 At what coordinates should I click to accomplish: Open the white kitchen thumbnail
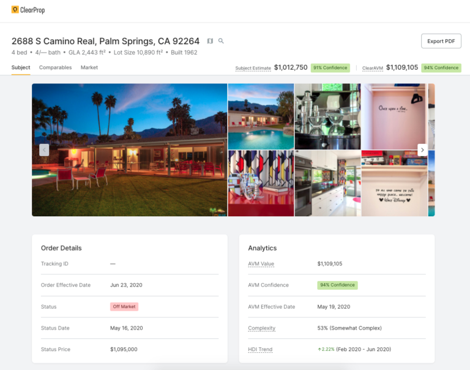pos(327,183)
